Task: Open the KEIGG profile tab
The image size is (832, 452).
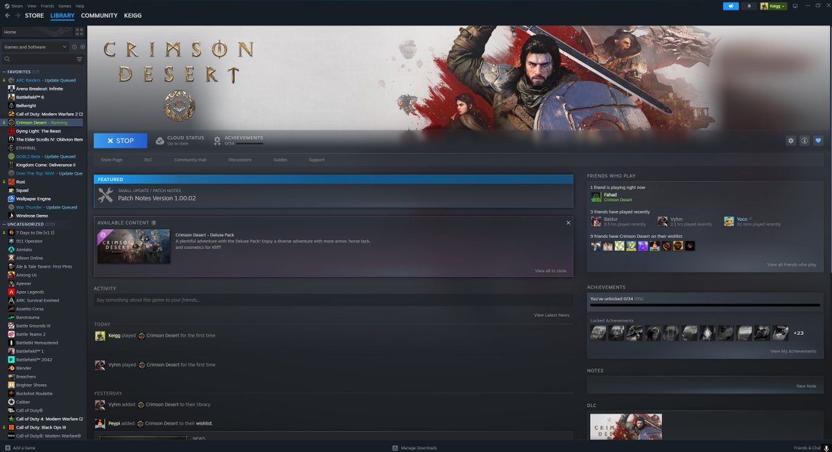Action: pyautogui.click(x=132, y=15)
